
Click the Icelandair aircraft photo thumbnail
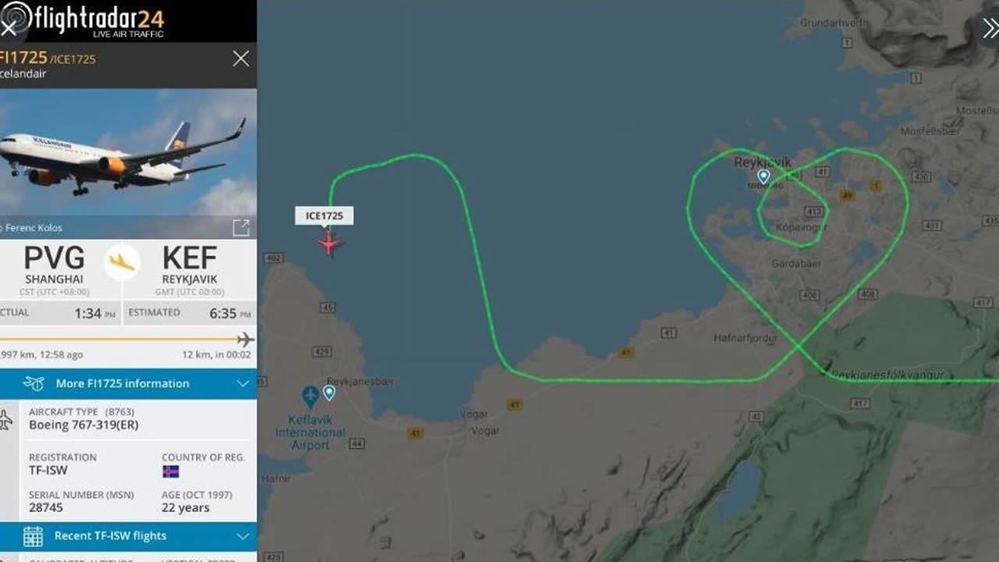[x=128, y=151]
